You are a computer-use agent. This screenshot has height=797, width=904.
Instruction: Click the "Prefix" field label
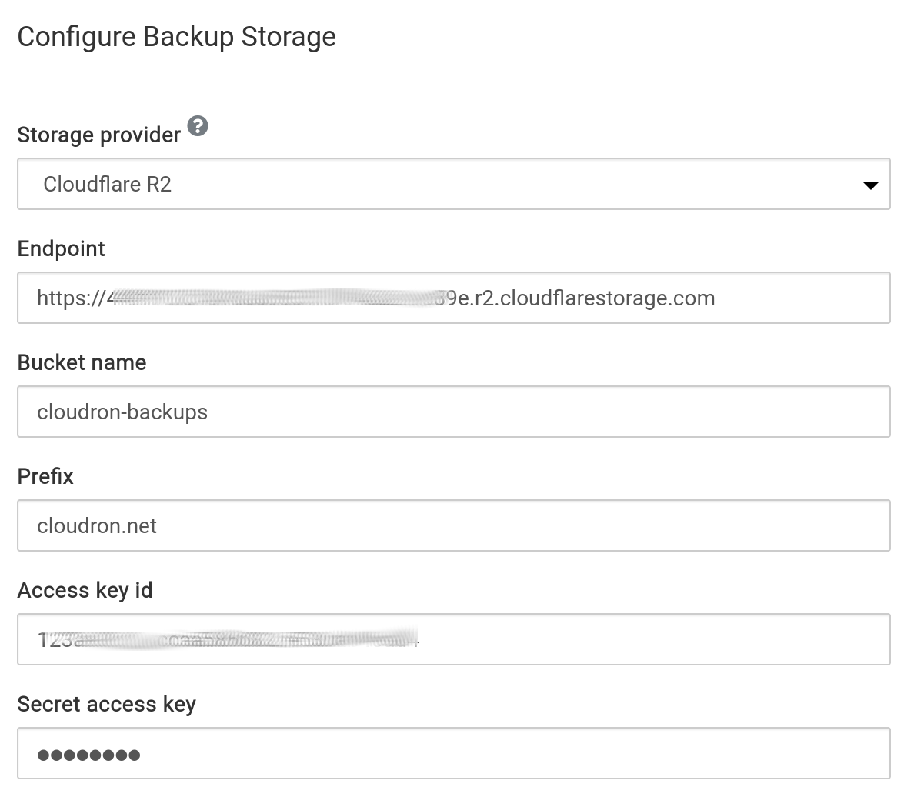[x=45, y=476]
